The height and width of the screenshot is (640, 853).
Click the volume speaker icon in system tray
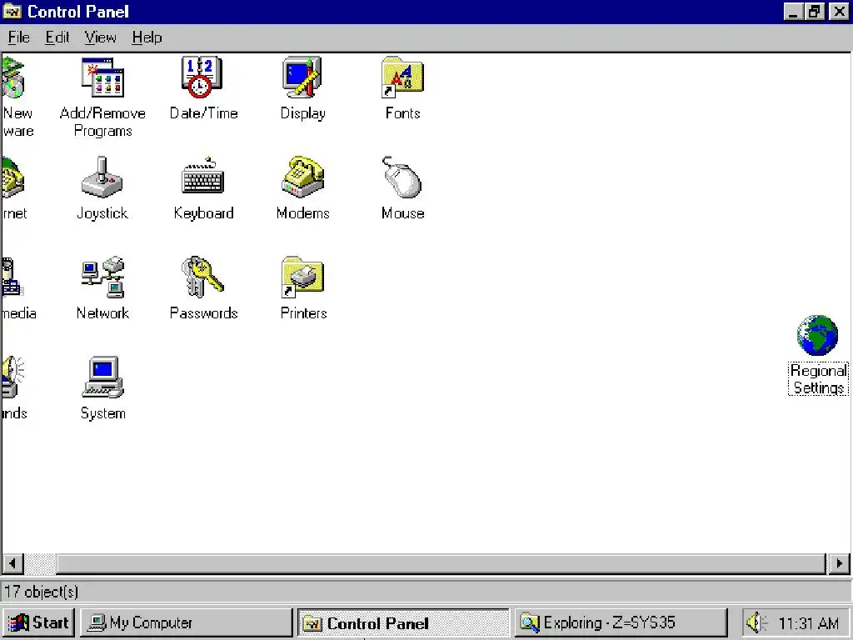(756, 622)
